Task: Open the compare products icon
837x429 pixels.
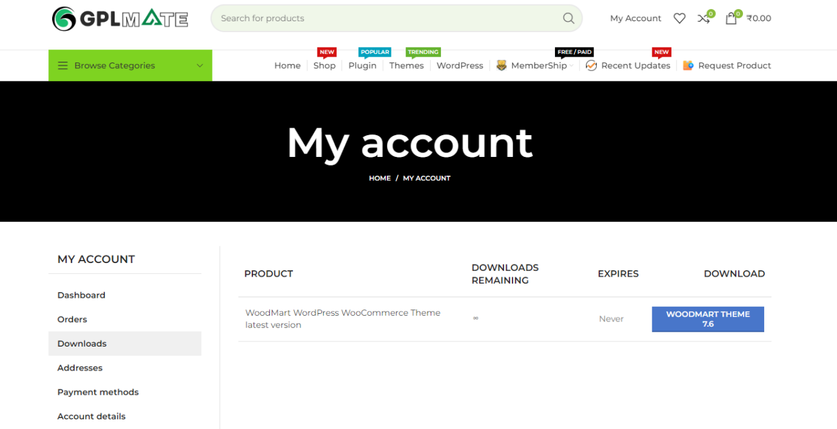Action: click(704, 19)
